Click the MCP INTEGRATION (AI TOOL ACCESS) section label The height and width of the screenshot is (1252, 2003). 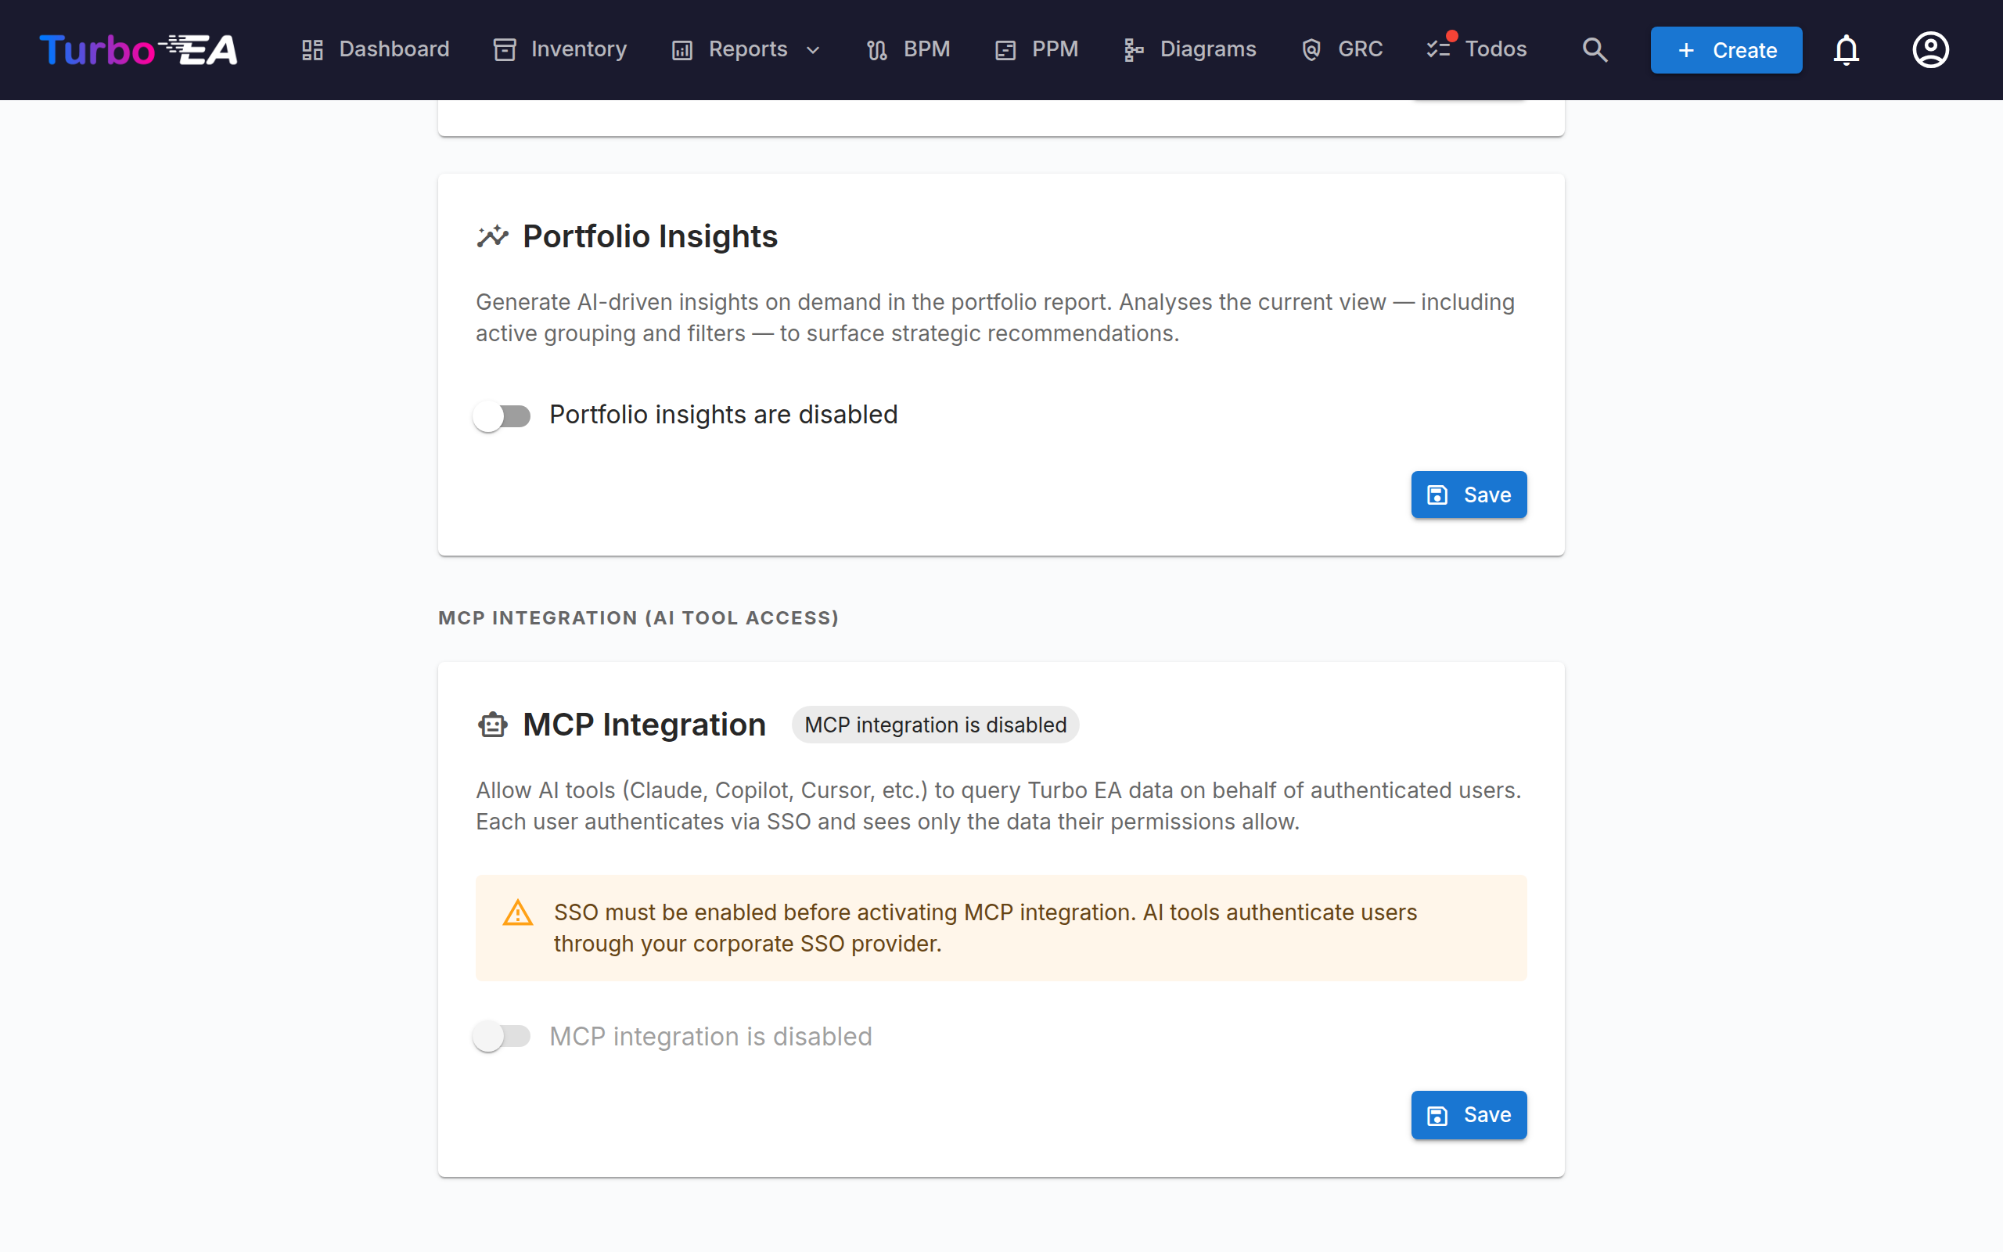click(638, 617)
